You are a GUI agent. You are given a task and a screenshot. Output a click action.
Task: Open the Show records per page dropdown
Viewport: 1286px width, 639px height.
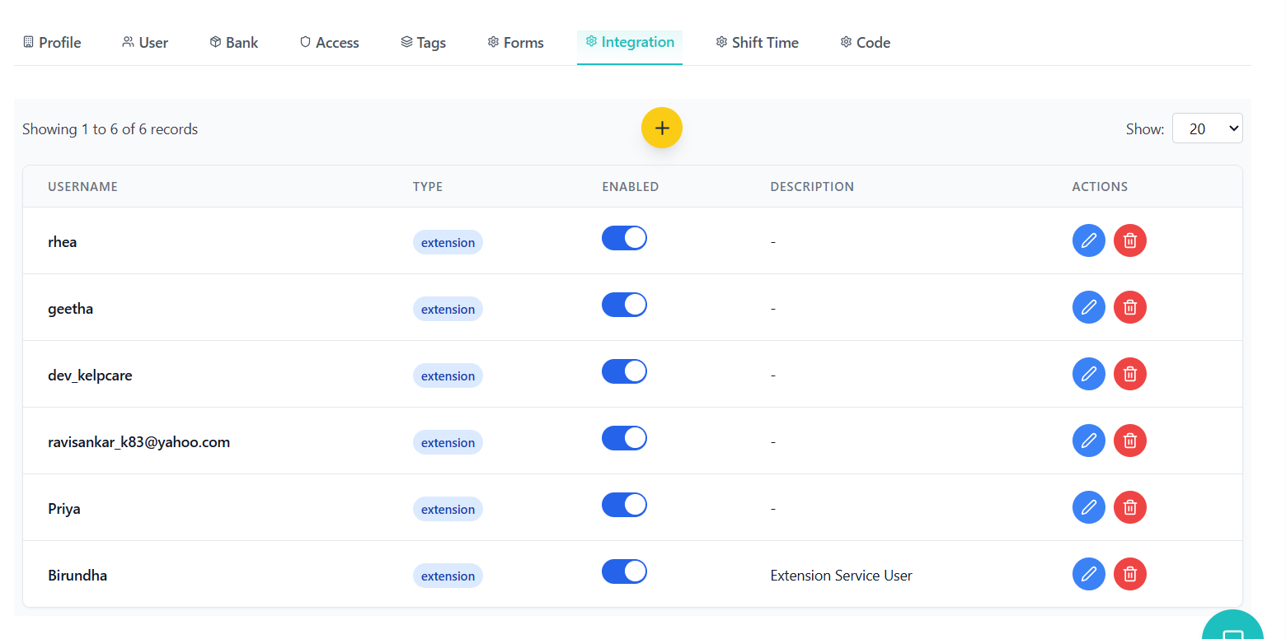tap(1207, 128)
